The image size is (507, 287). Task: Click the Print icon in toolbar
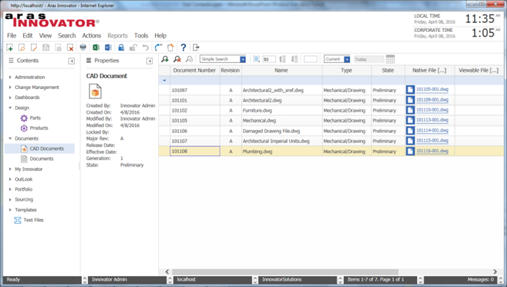pyautogui.click(x=83, y=48)
